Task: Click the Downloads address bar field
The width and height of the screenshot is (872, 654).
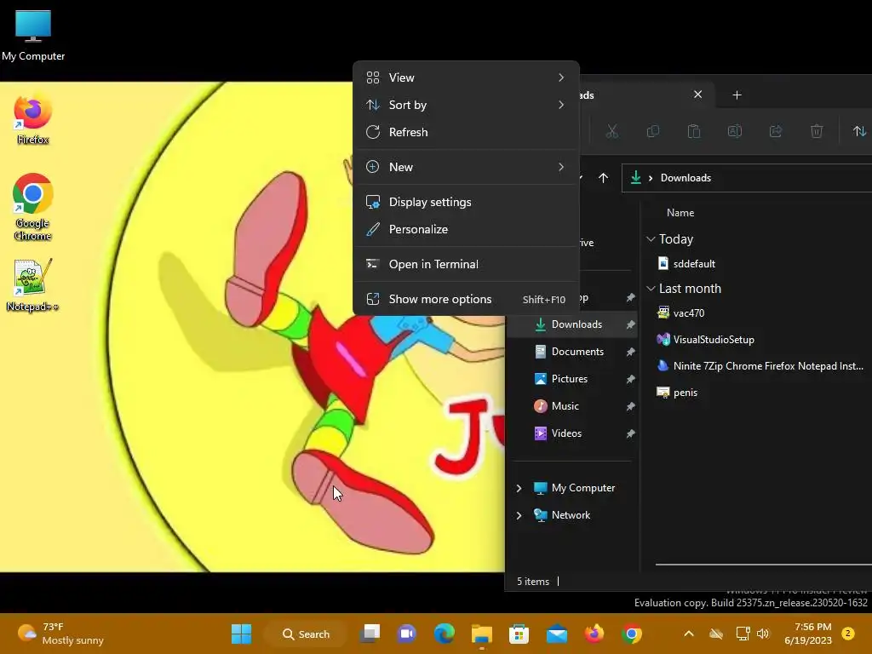Action: point(746,178)
